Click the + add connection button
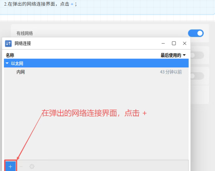This screenshot has width=215, height=171. pos(10,166)
